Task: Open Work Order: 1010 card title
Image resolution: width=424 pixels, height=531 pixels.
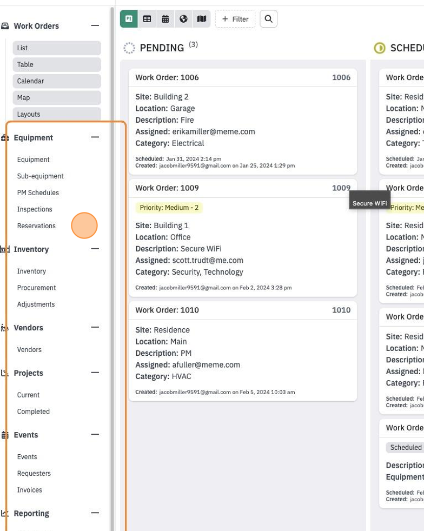Action: (167, 310)
